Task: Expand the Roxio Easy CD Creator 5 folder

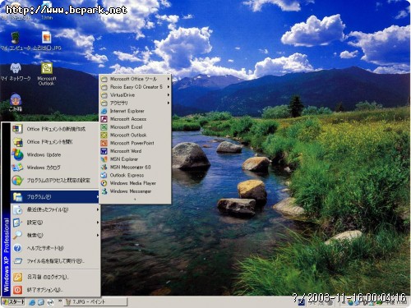Action: pyautogui.click(x=135, y=87)
